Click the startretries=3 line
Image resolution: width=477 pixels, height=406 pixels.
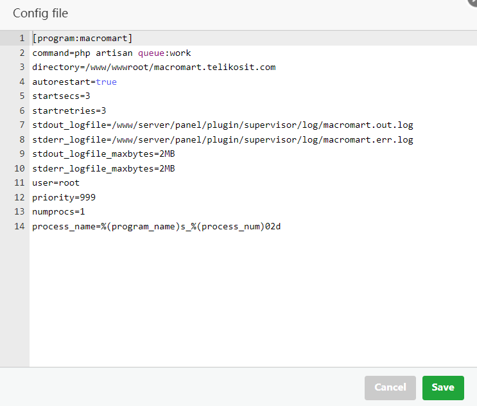point(69,110)
